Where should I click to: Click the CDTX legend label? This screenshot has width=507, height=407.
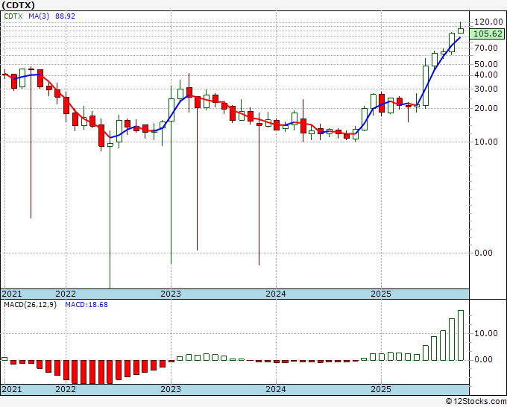click(13, 16)
